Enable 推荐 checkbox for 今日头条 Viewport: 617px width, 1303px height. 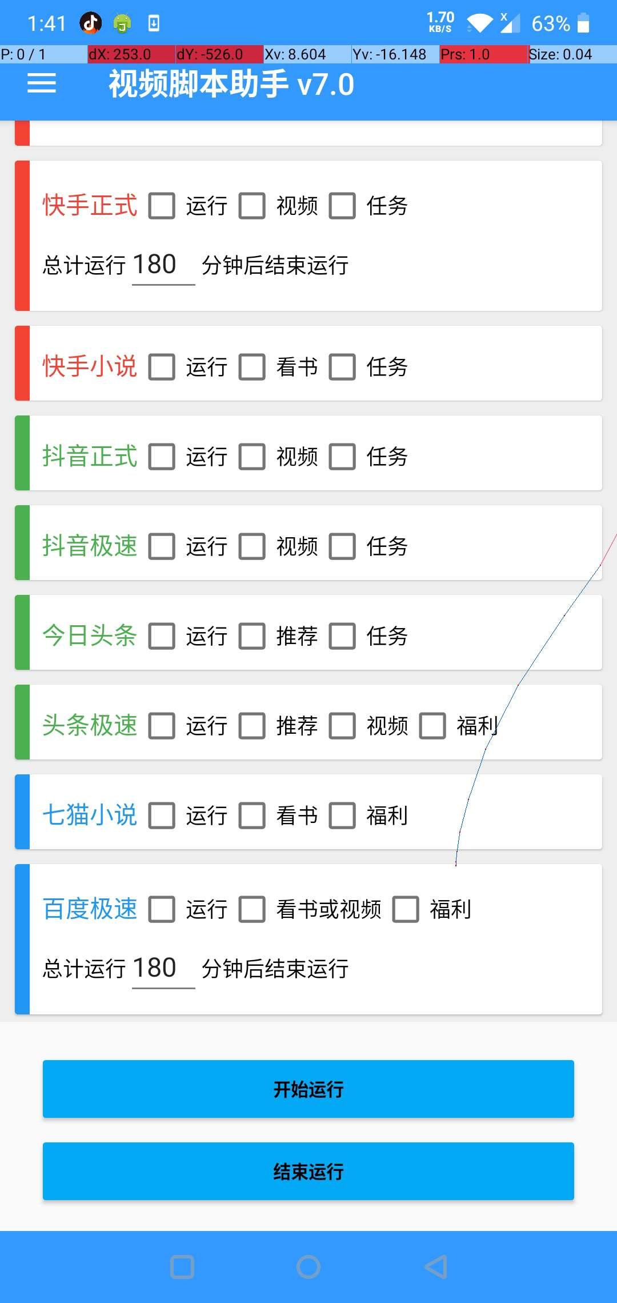coord(252,636)
